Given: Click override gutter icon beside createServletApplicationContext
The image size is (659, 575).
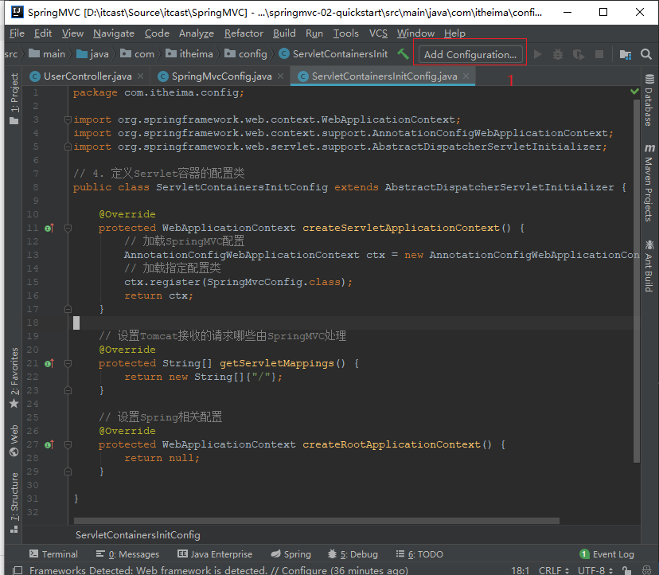Looking at the screenshot, I should pyautogui.click(x=49, y=228).
